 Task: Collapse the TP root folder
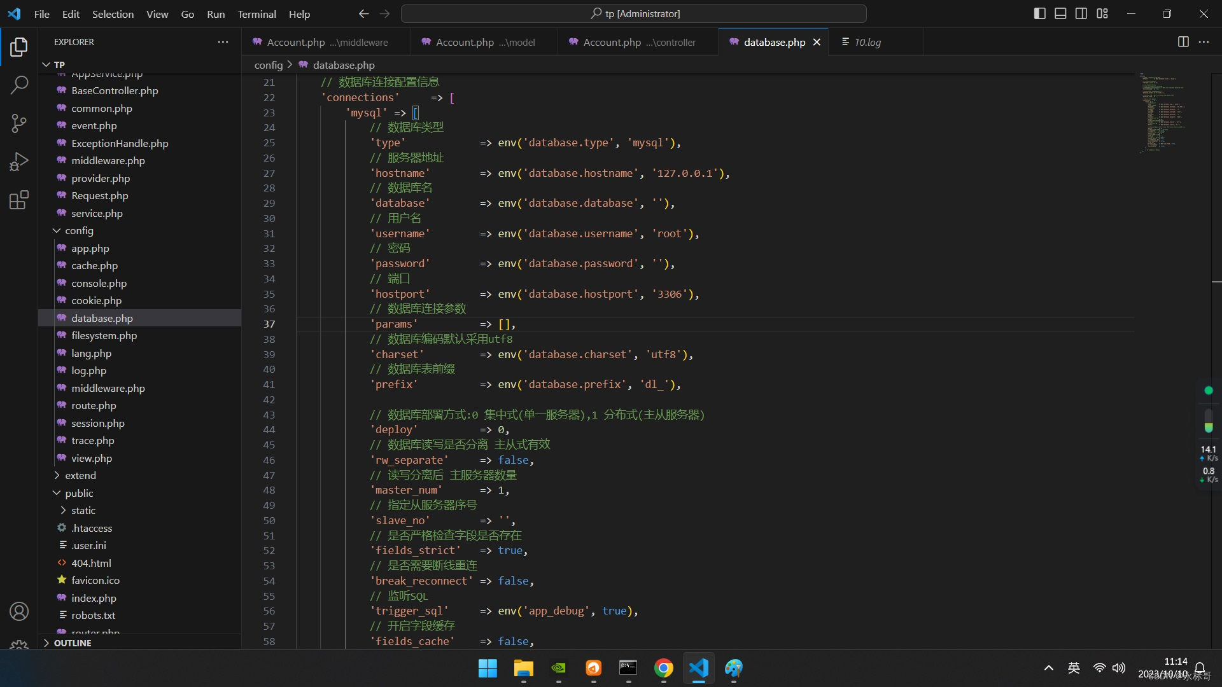[46, 65]
